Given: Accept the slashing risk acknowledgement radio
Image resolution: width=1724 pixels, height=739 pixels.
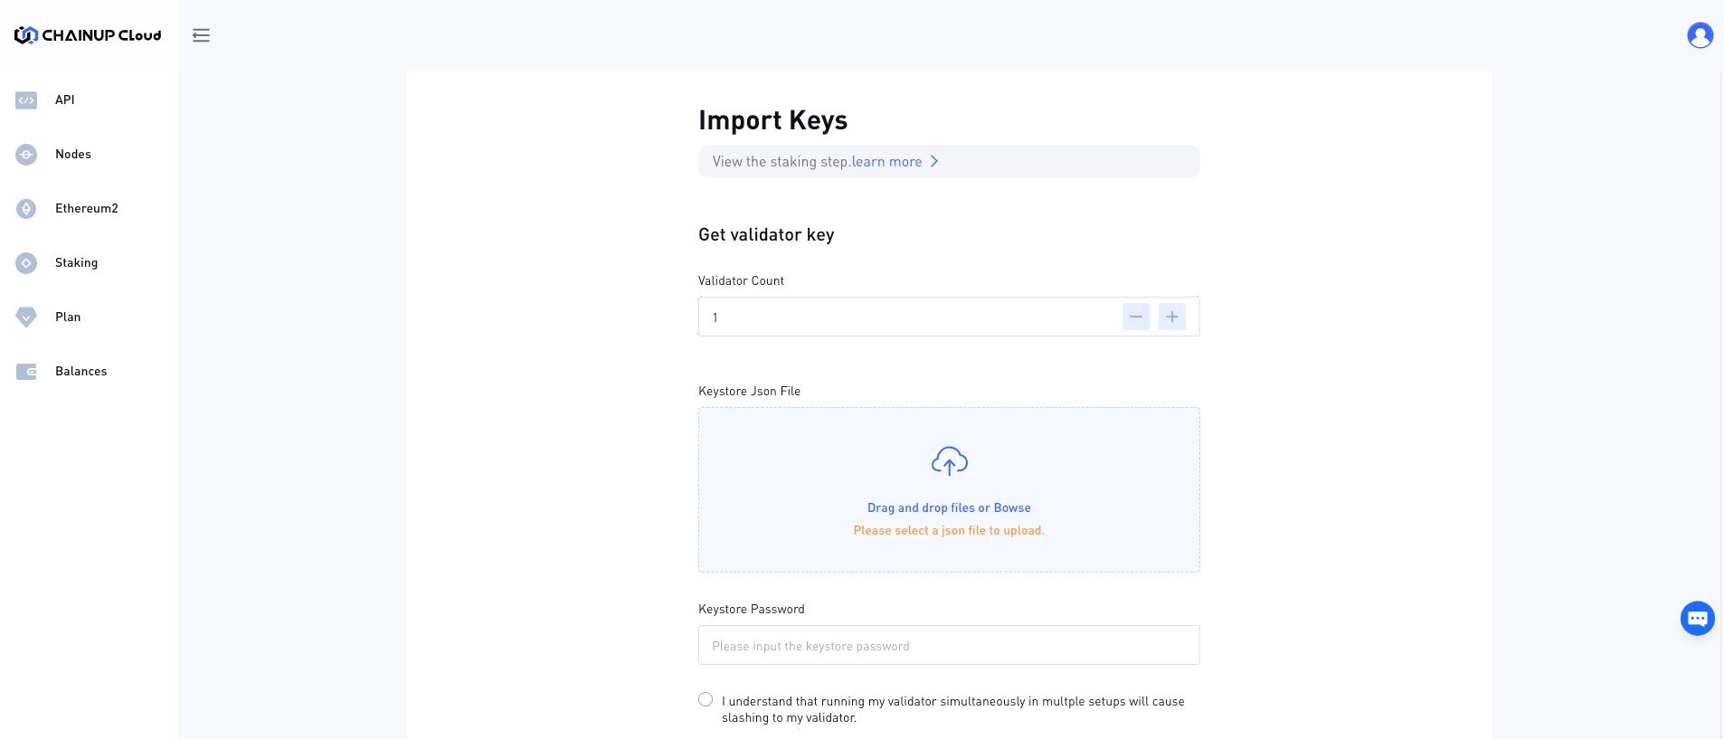Looking at the screenshot, I should coord(706,699).
